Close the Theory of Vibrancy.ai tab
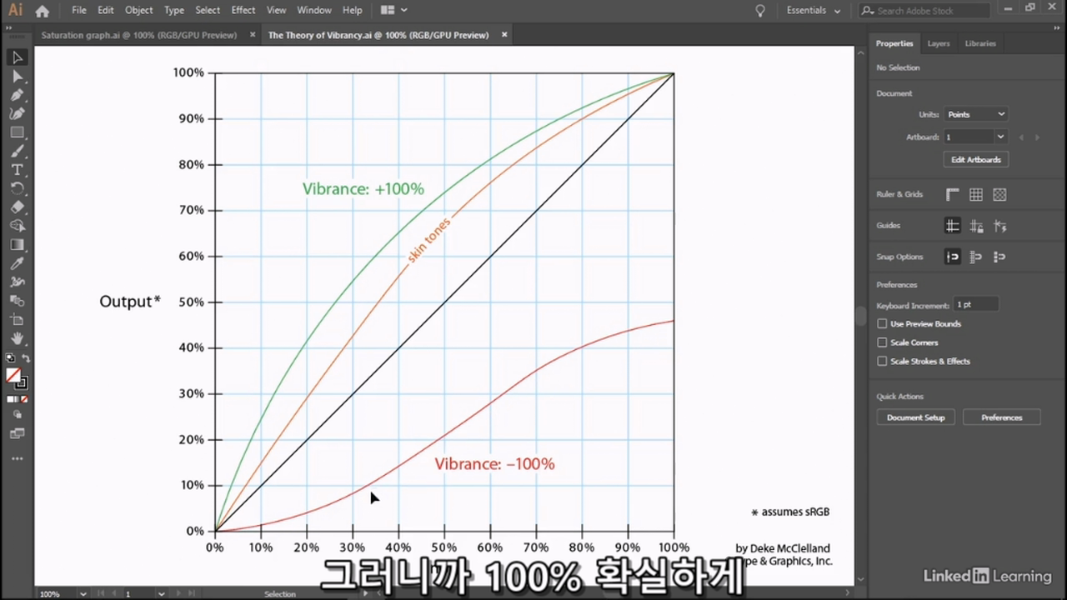The height and width of the screenshot is (600, 1067). tap(505, 35)
